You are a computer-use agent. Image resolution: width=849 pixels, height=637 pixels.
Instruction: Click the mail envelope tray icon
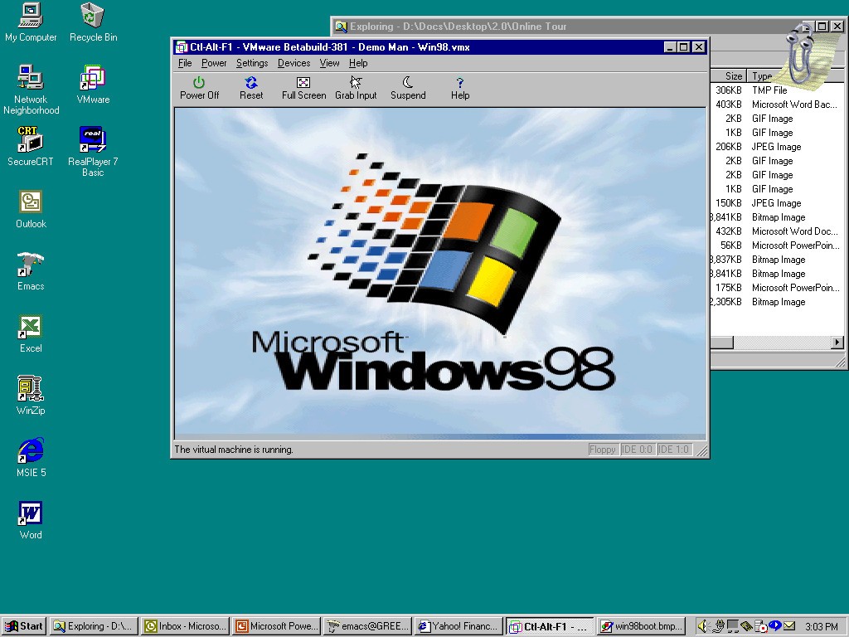tap(789, 626)
